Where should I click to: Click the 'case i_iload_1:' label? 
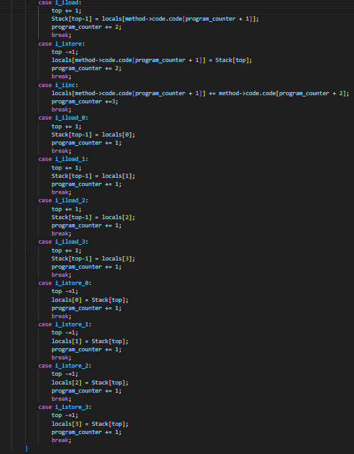click(63, 159)
